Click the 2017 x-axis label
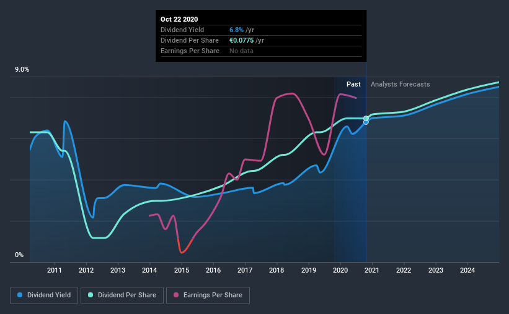The width and height of the screenshot is (509, 314). [245, 270]
